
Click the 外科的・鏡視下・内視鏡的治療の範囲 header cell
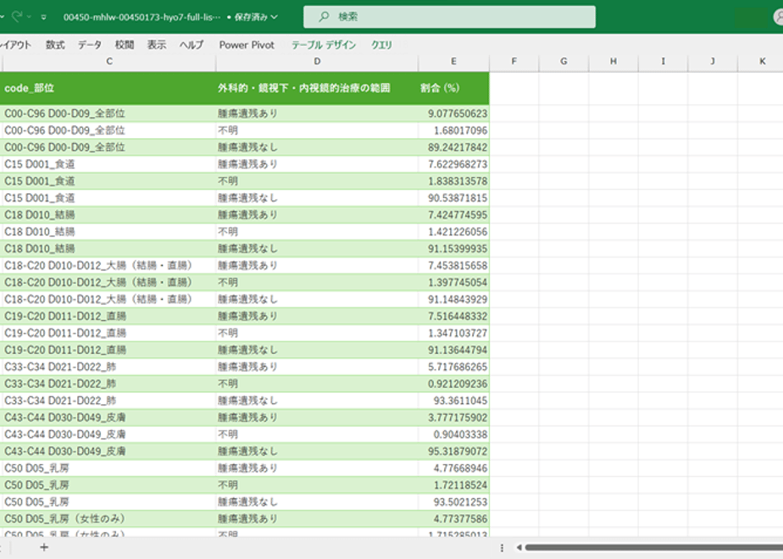click(317, 88)
